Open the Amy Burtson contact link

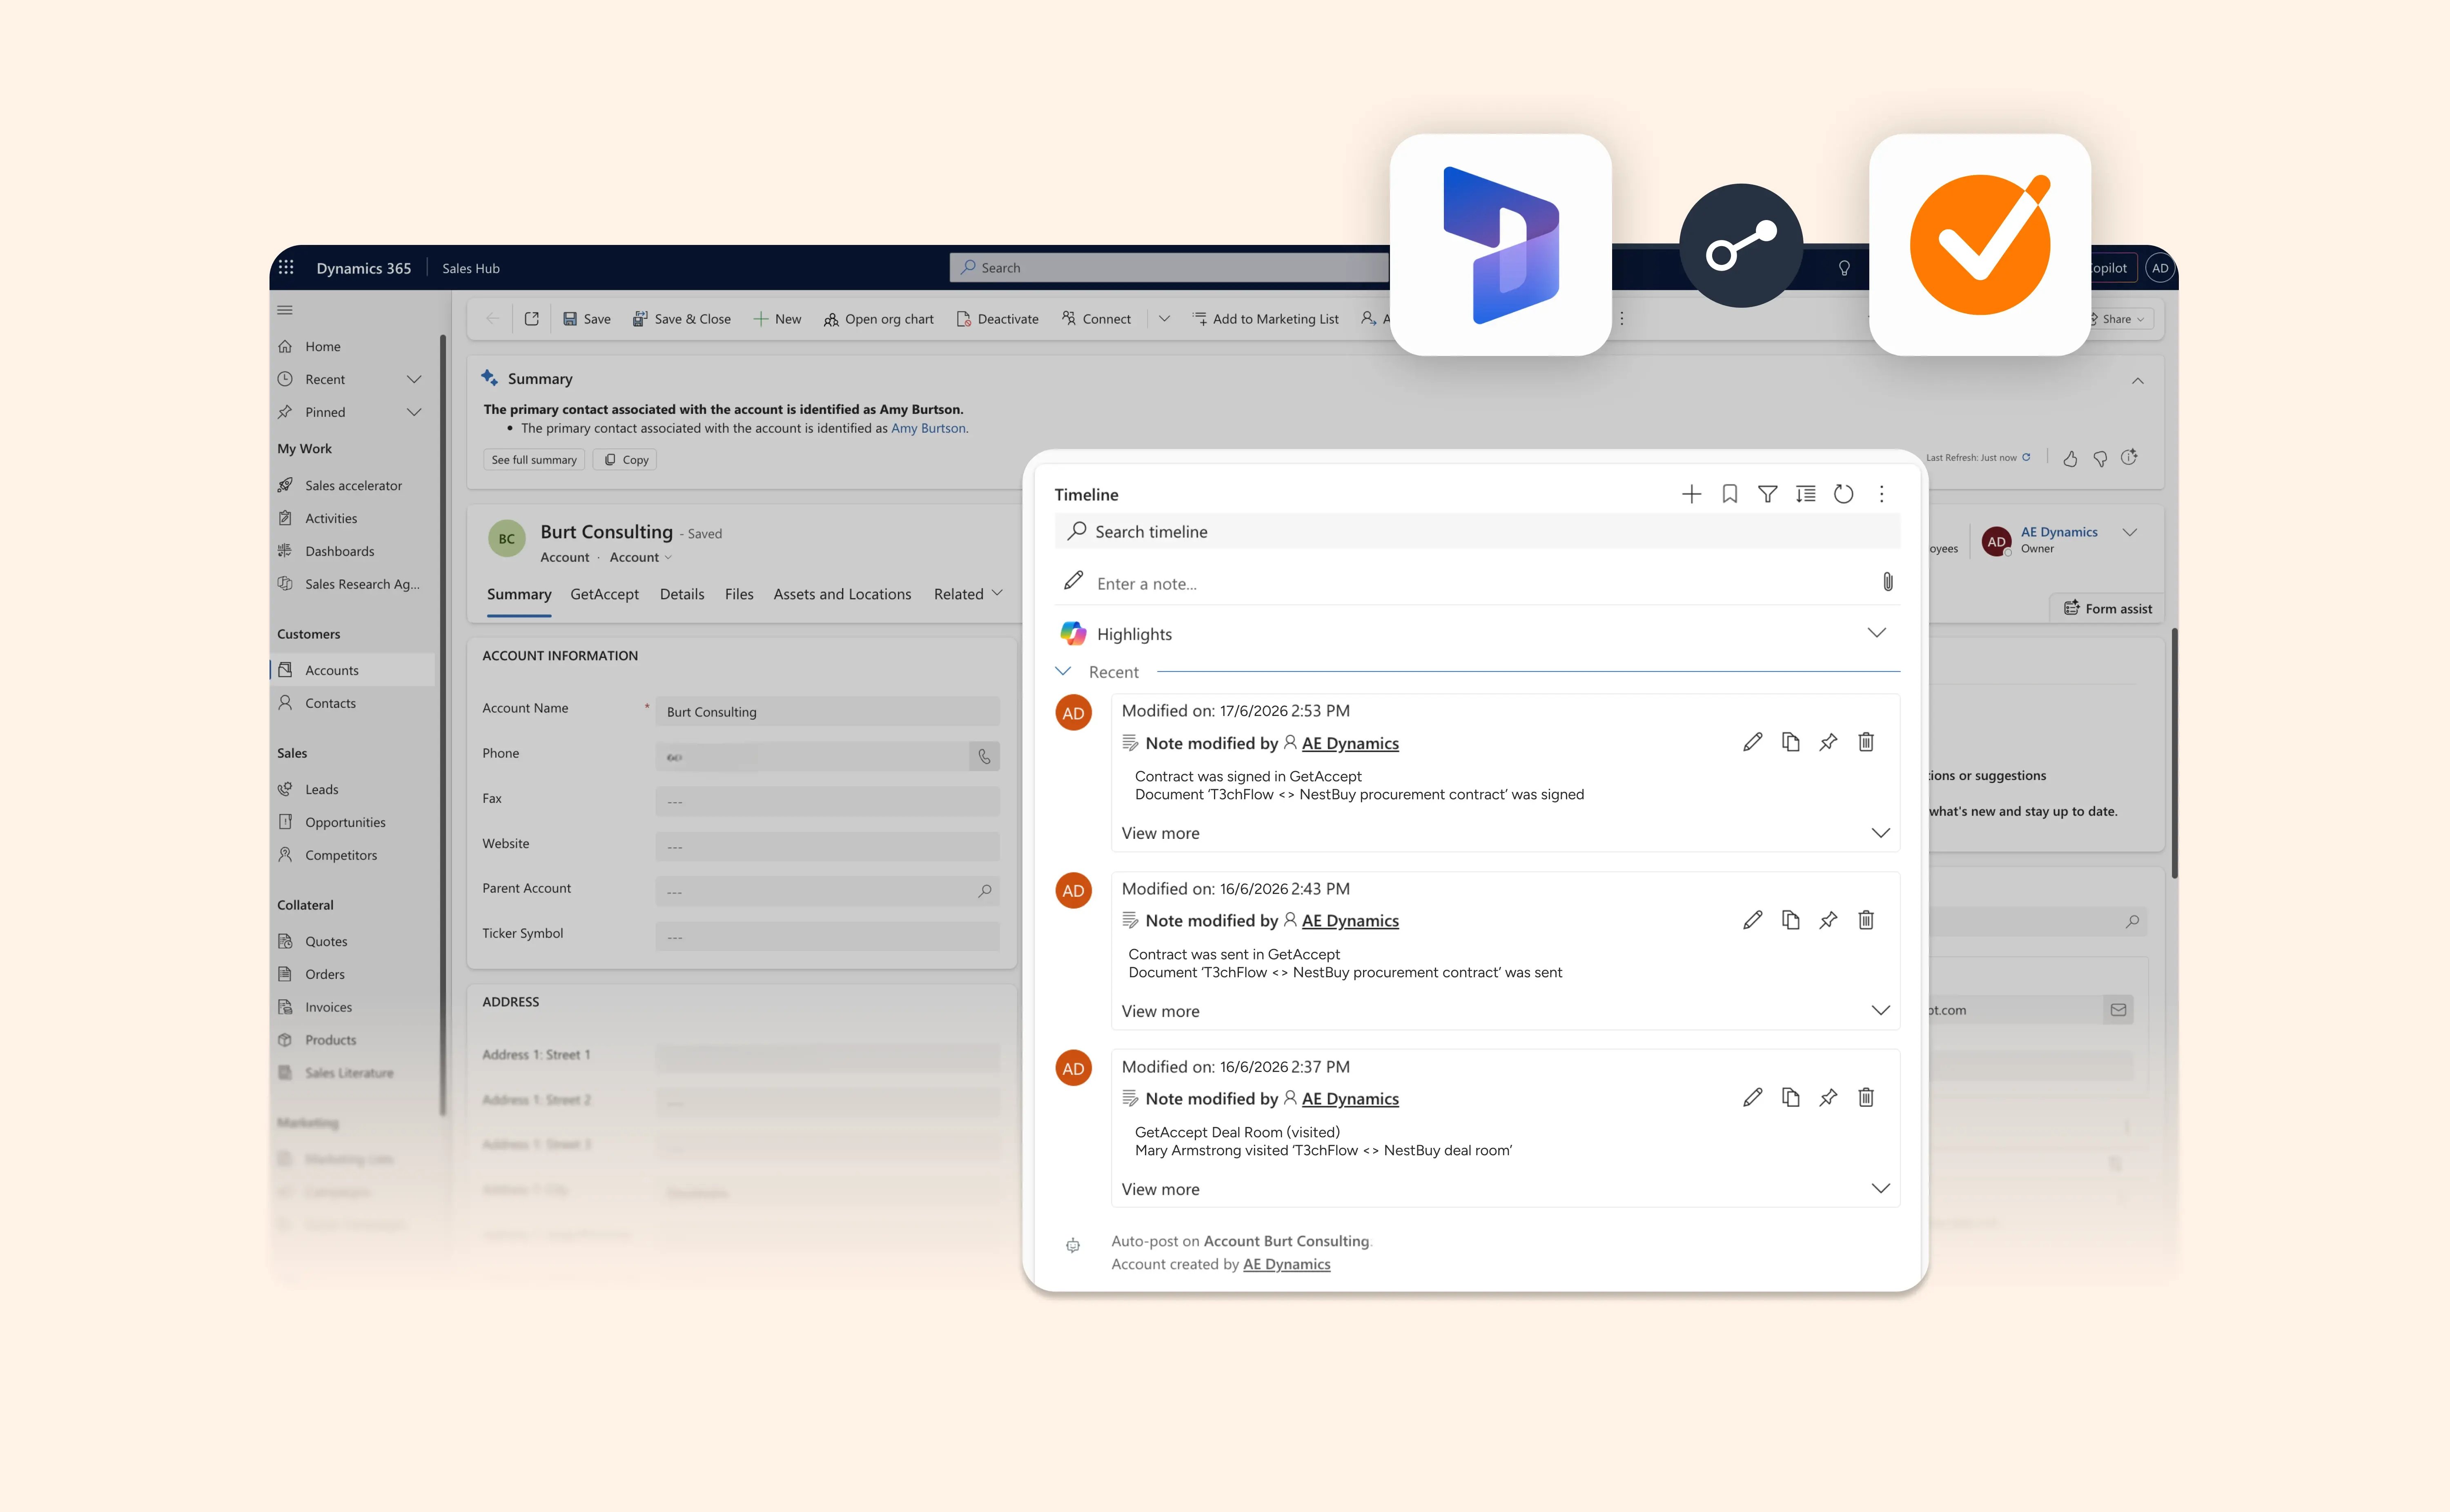928,428
